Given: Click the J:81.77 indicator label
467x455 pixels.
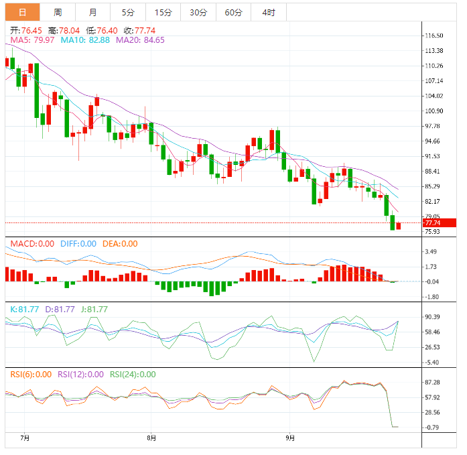Looking at the screenshot, I should 94,309.
